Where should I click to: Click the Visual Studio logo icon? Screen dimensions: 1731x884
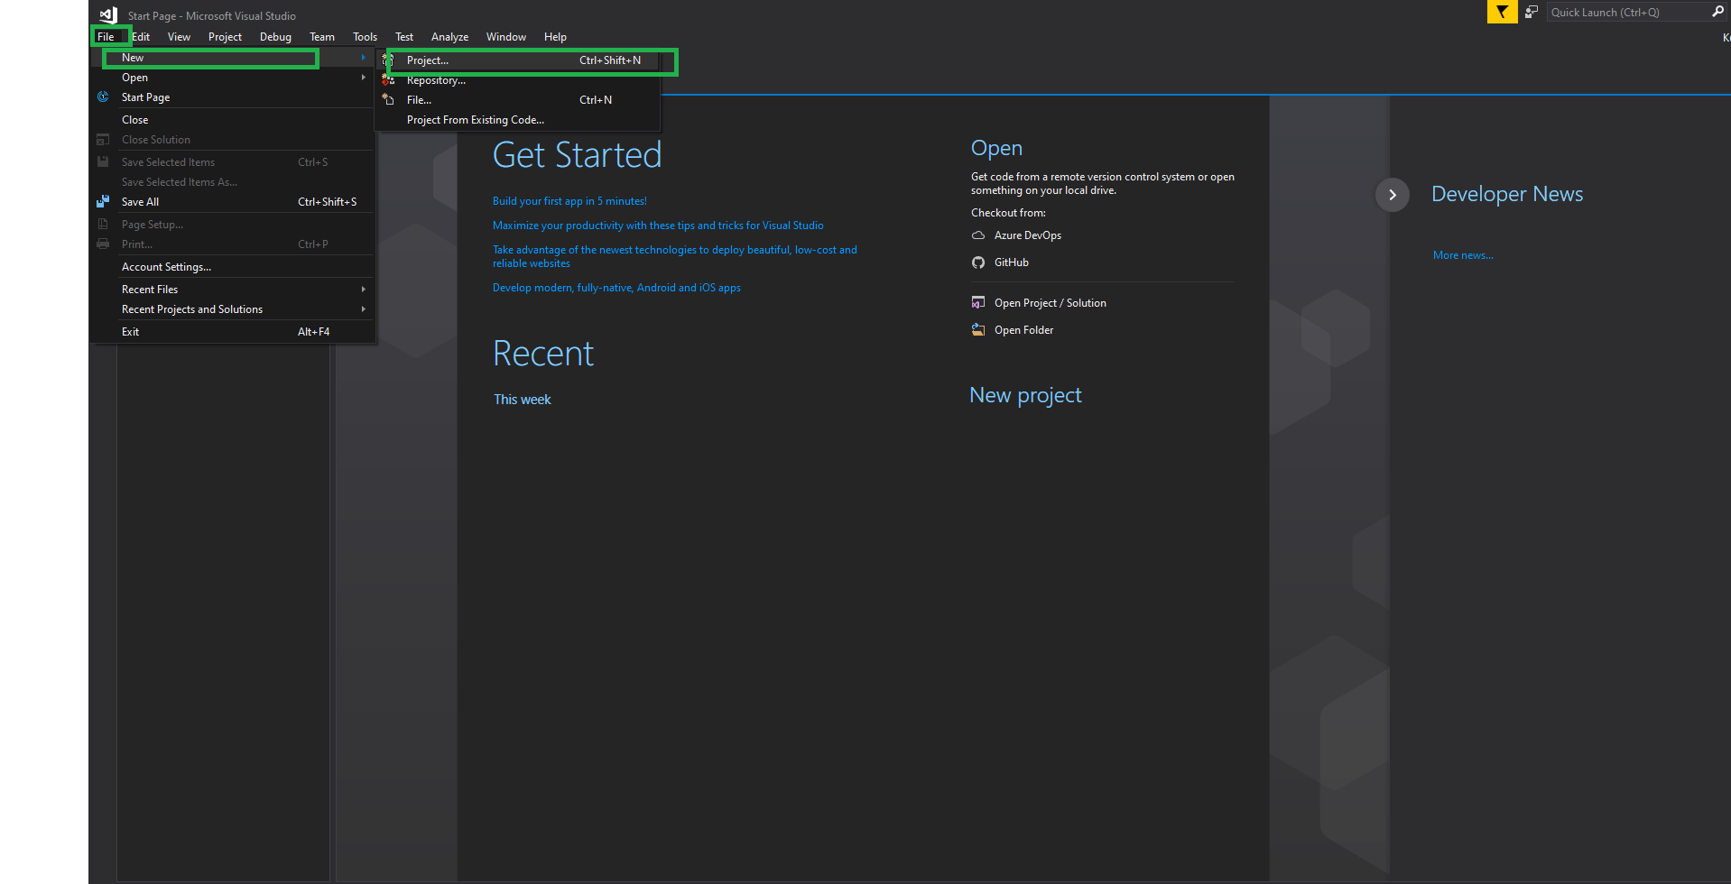[108, 14]
